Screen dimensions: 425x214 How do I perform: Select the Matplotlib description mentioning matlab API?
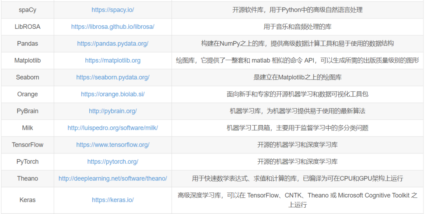pos(297,61)
